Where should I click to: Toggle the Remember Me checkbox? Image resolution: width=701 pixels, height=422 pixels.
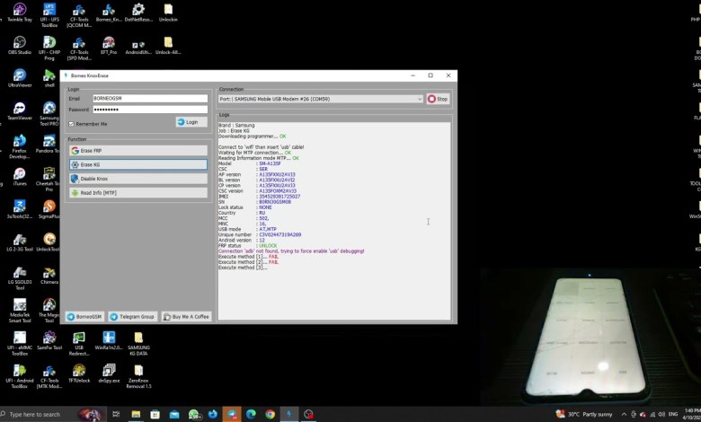72,124
